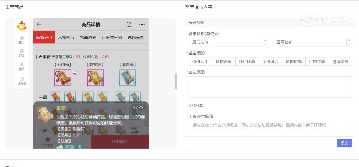Increase 最高估价 with plus stepper
This screenshot has width=359, height=167.
[349, 40]
